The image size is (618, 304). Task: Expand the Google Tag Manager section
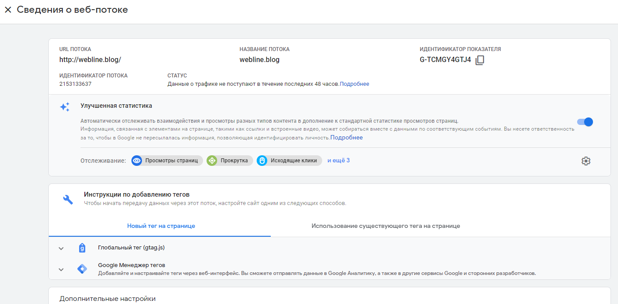click(x=61, y=270)
